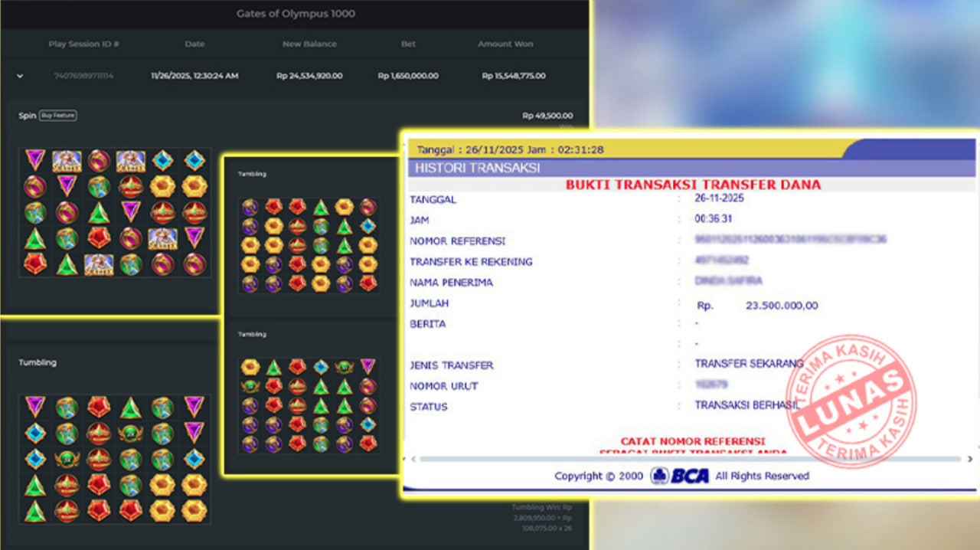The height and width of the screenshot is (550, 980).
Task: Select the top-right blue diamond gem in Spin grid
Action: click(x=194, y=160)
